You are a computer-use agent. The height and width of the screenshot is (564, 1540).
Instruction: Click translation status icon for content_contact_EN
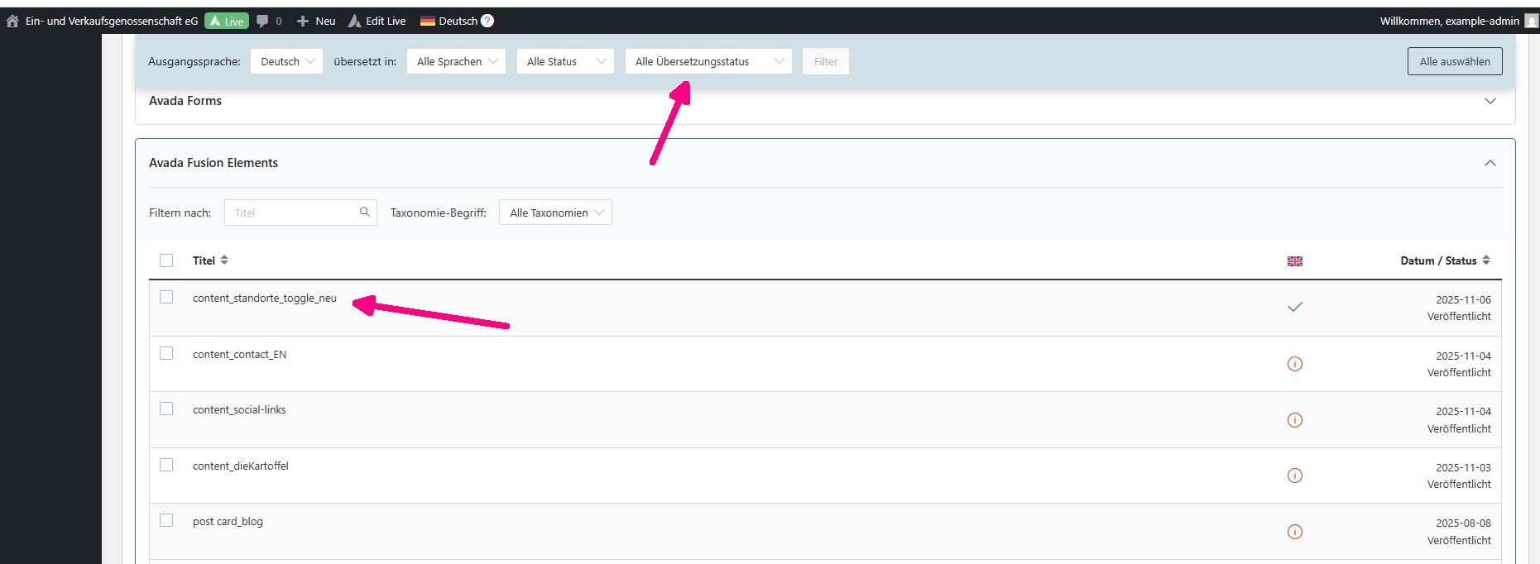point(1295,364)
